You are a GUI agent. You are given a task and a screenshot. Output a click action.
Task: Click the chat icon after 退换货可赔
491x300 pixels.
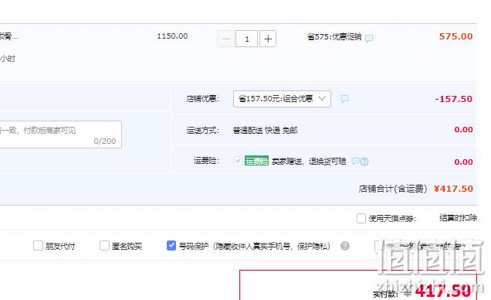coord(355,161)
